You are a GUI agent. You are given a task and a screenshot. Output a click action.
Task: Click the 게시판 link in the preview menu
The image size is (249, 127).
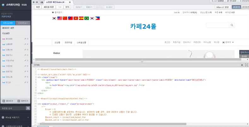pyautogui.click(x=216, y=42)
